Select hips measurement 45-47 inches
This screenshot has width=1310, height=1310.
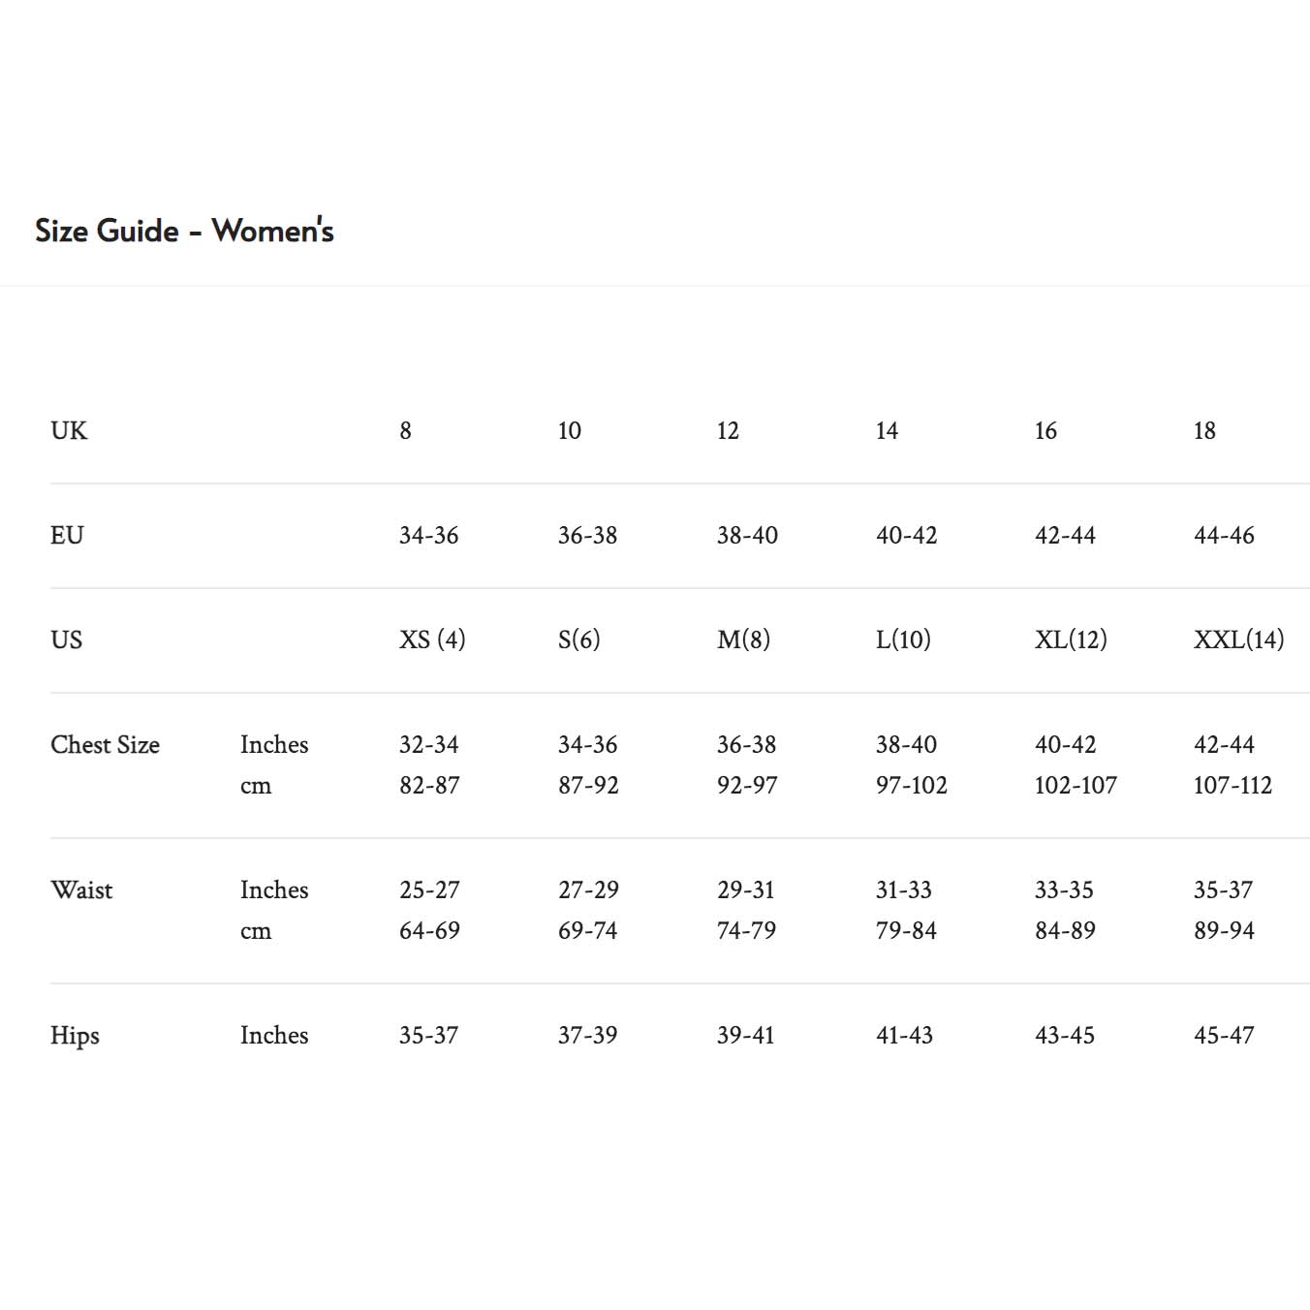coord(1224,1035)
